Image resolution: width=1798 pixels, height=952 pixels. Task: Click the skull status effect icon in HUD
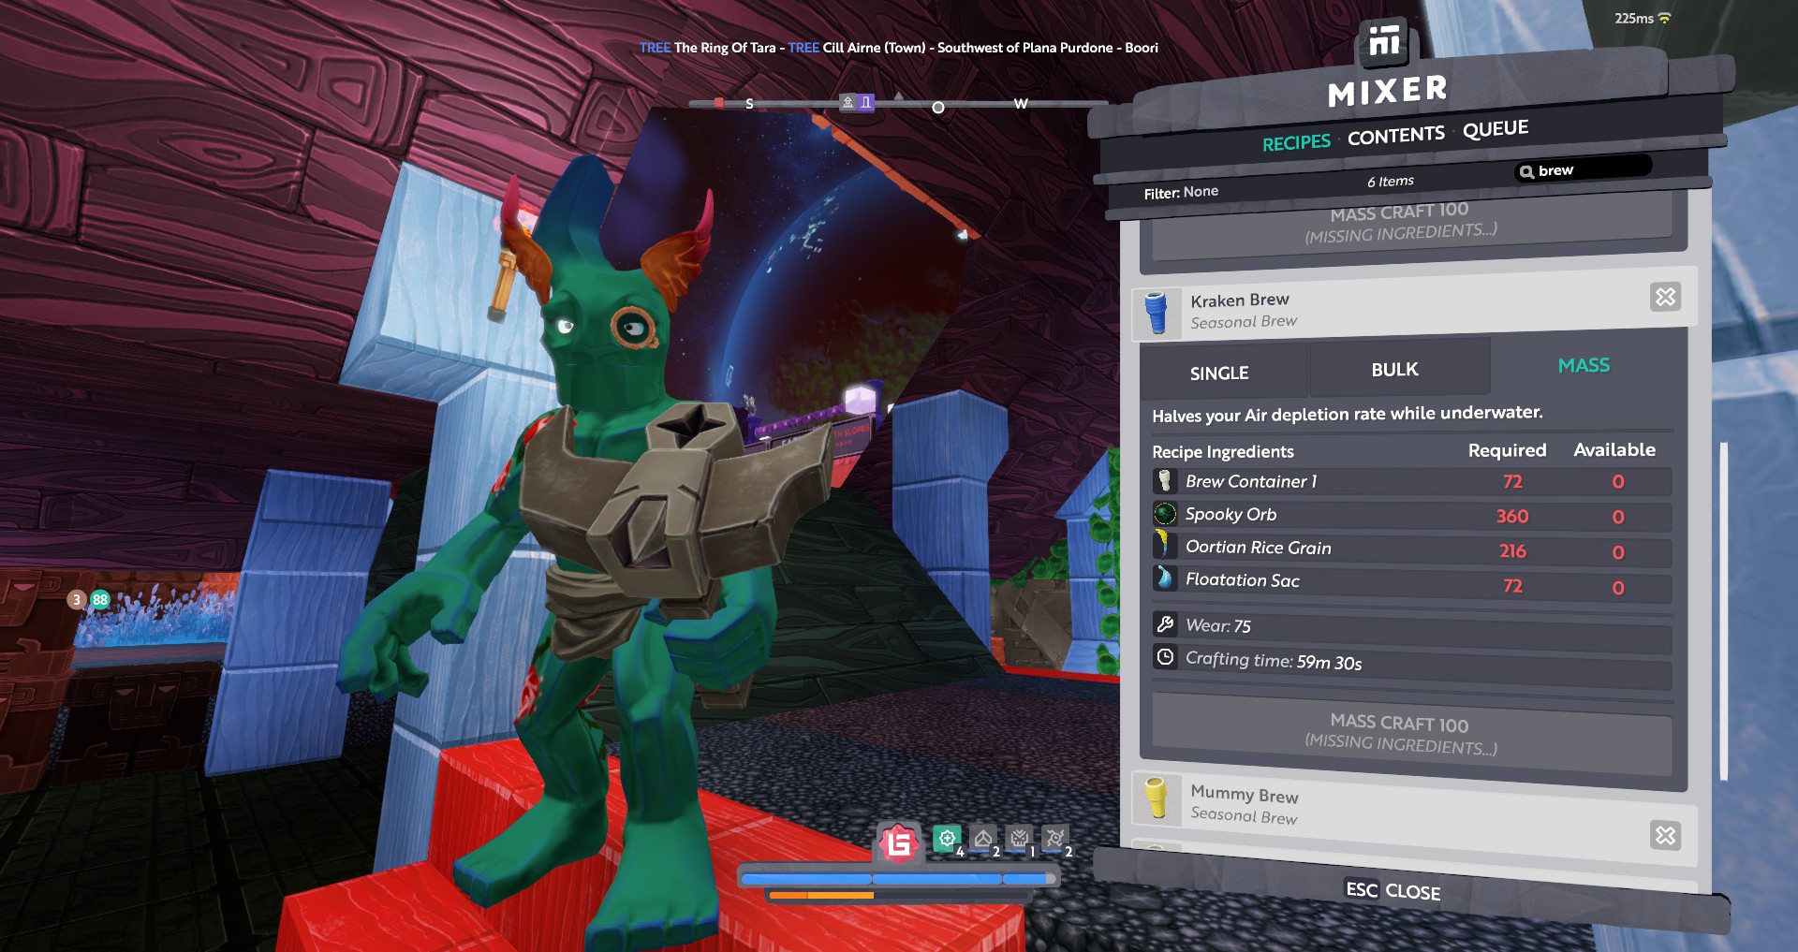pyautogui.click(x=1019, y=839)
